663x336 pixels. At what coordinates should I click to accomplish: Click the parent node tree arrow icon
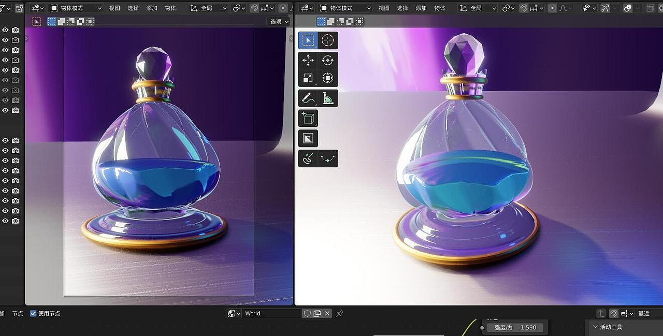(601, 313)
